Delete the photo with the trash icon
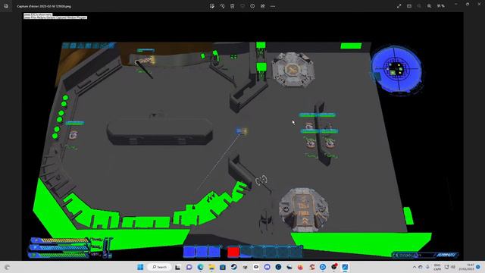Screen dimensions: 485x273 pyautogui.click(x=233, y=6)
